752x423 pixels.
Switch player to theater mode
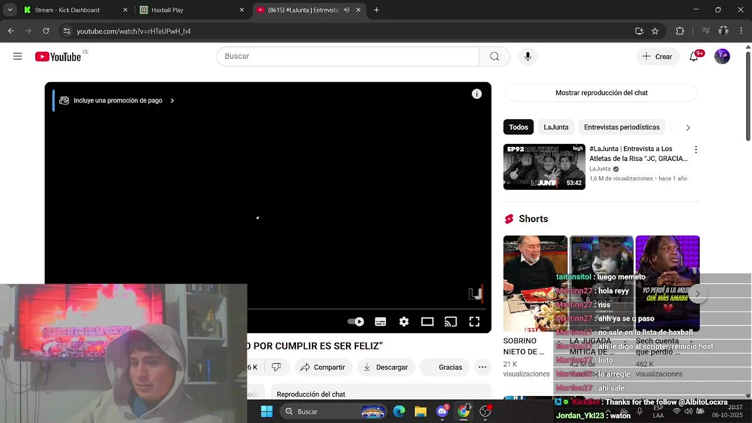[x=427, y=321]
